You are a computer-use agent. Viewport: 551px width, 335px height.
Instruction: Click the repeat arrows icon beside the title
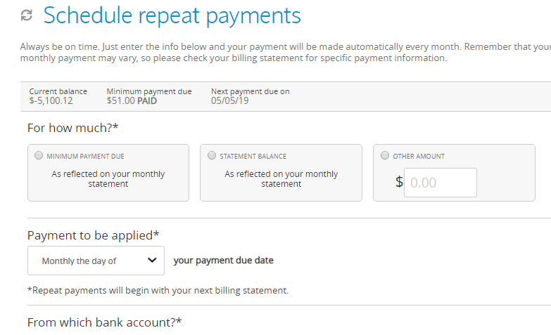(x=27, y=15)
